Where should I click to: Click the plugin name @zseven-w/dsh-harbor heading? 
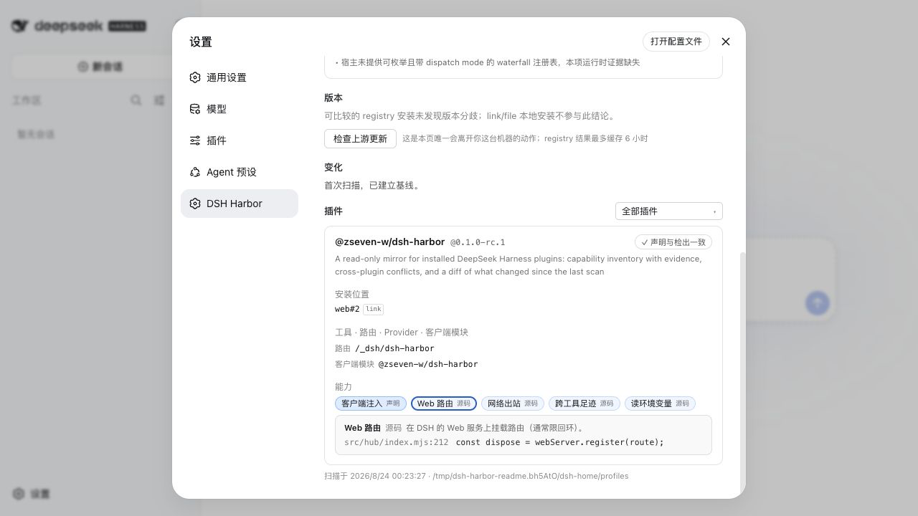390,242
